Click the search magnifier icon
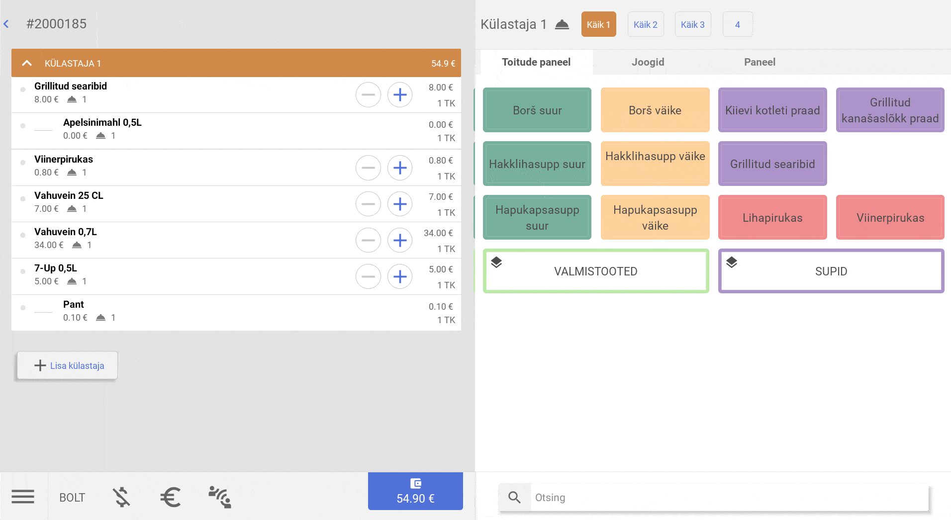The image size is (951, 520). [514, 497]
